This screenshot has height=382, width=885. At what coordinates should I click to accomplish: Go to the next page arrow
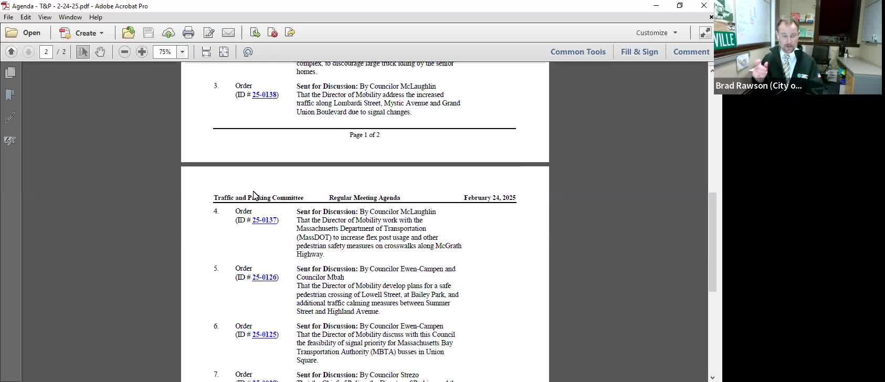click(x=29, y=52)
